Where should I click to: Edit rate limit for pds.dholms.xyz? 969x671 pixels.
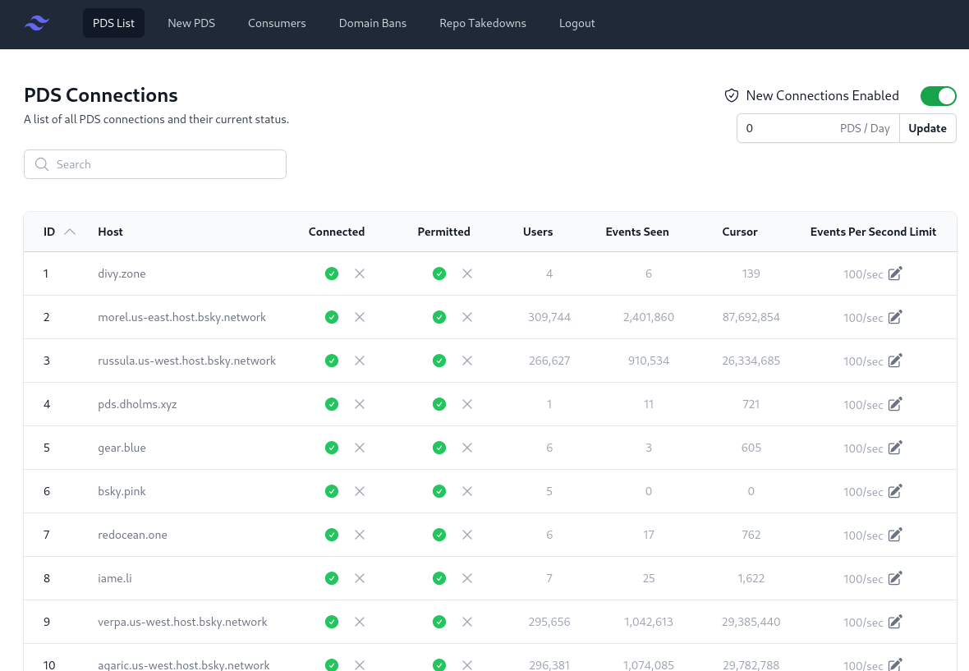coord(895,404)
